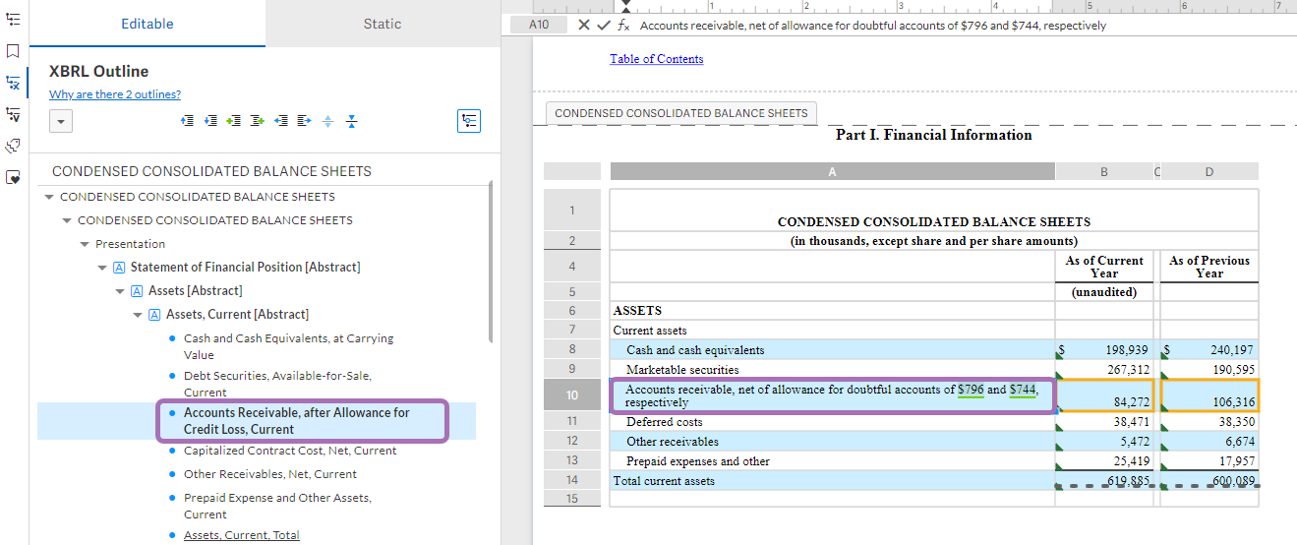Select Other Receivables, Net, Current outline item
Screen dimensions: 1297x545
[x=269, y=474]
